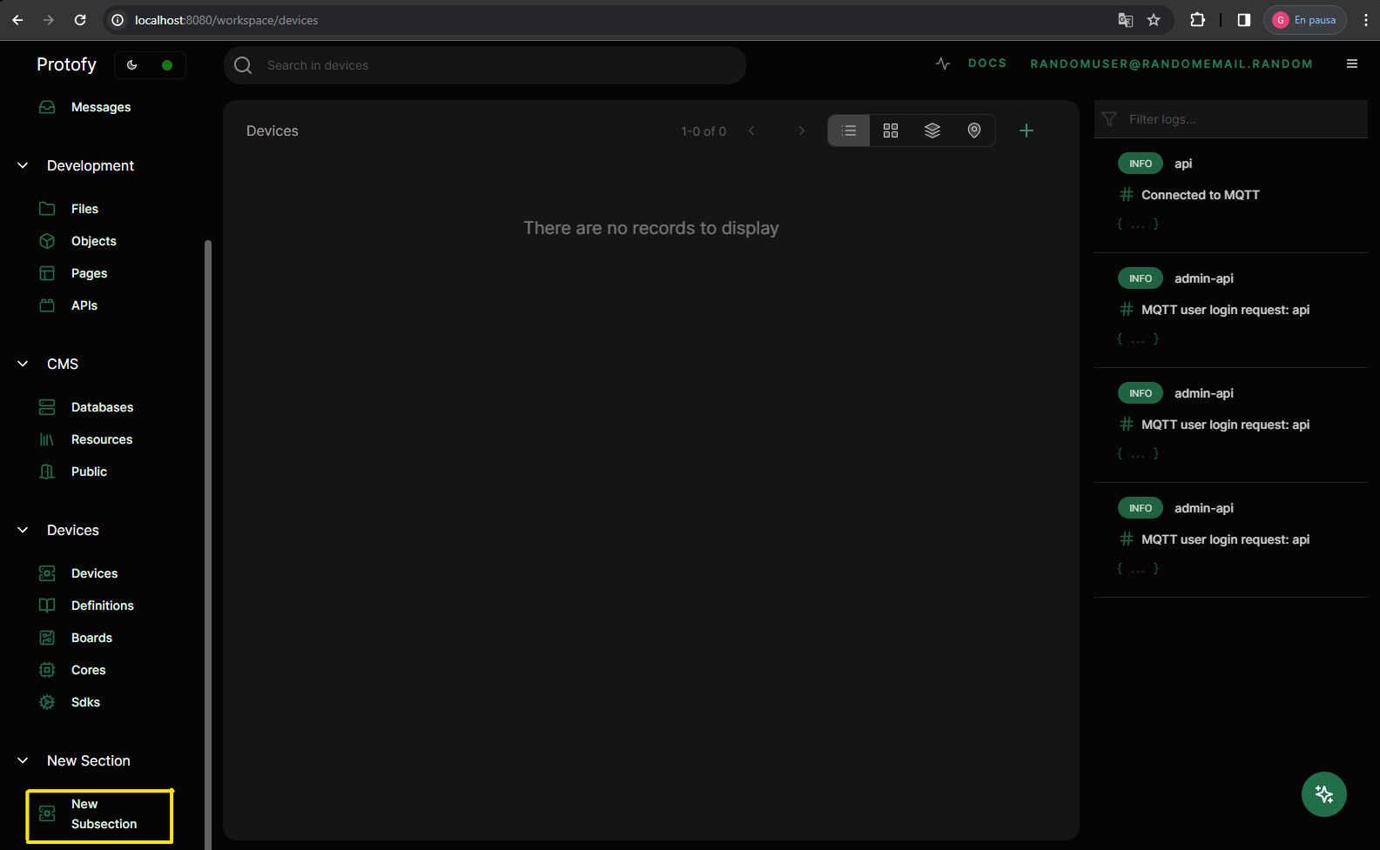
Task: Open the hamburger menu icon
Action: pos(1352,64)
